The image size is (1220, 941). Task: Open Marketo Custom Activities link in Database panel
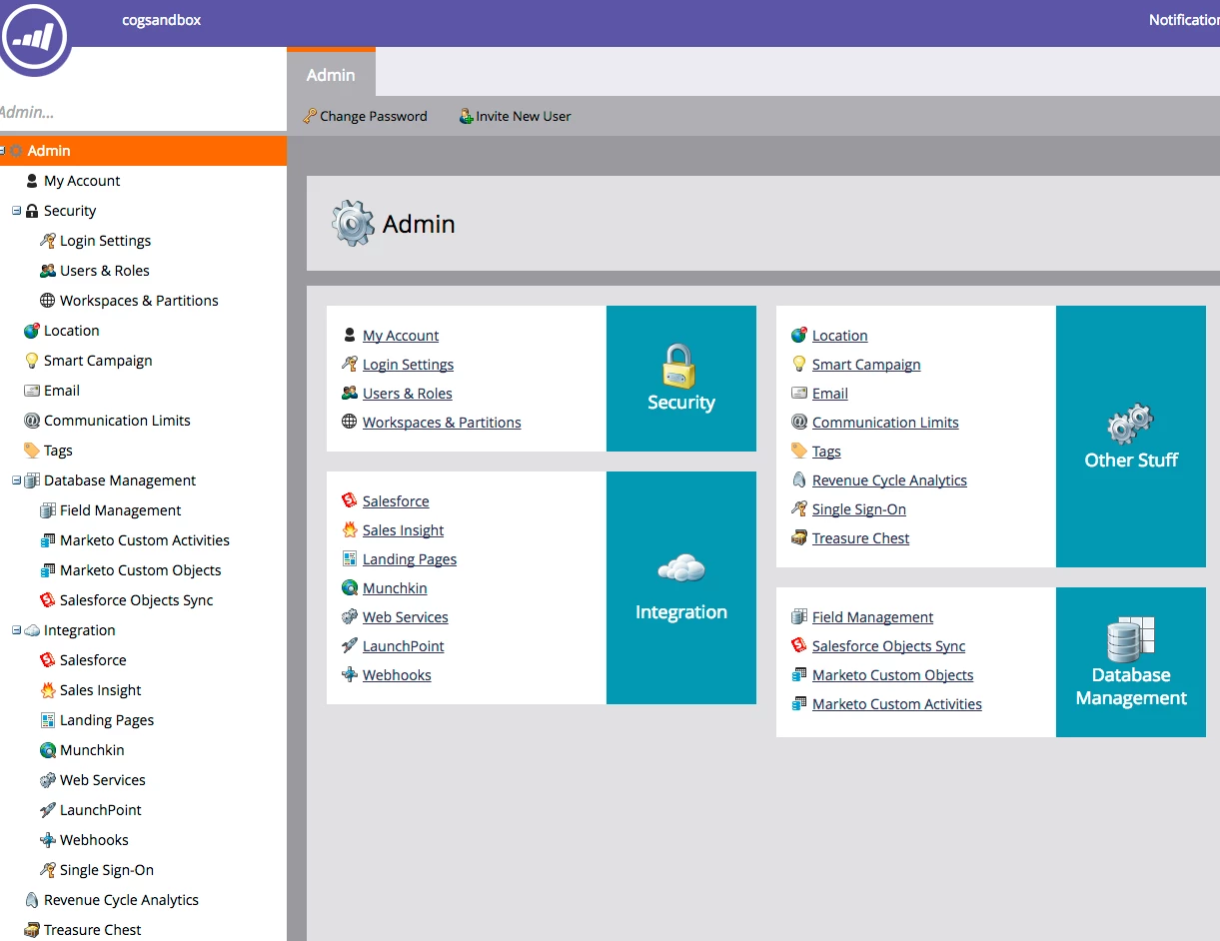point(897,704)
